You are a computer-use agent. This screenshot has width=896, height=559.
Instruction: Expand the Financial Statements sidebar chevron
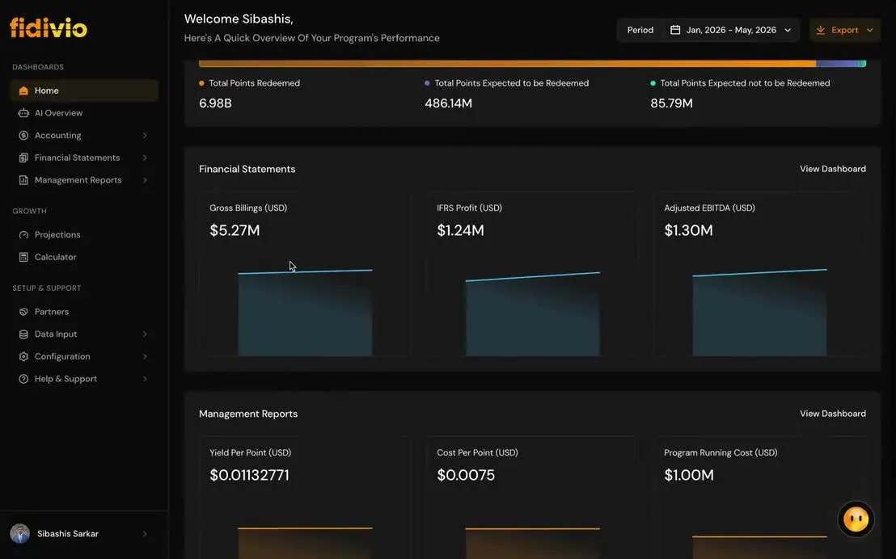click(145, 158)
